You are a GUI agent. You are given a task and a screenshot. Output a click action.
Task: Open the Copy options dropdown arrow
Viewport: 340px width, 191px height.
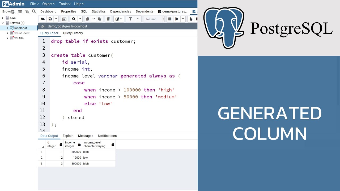pyautogui.click(x=93, y=19)
